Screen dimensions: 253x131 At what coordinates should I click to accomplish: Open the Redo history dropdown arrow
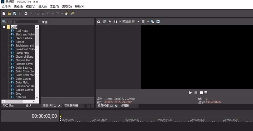coord(62,14)
